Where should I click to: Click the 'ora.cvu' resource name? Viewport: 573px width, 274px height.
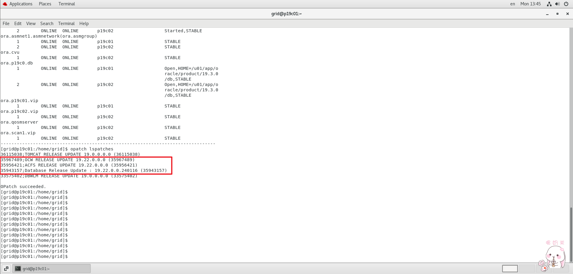coord(10,52)
